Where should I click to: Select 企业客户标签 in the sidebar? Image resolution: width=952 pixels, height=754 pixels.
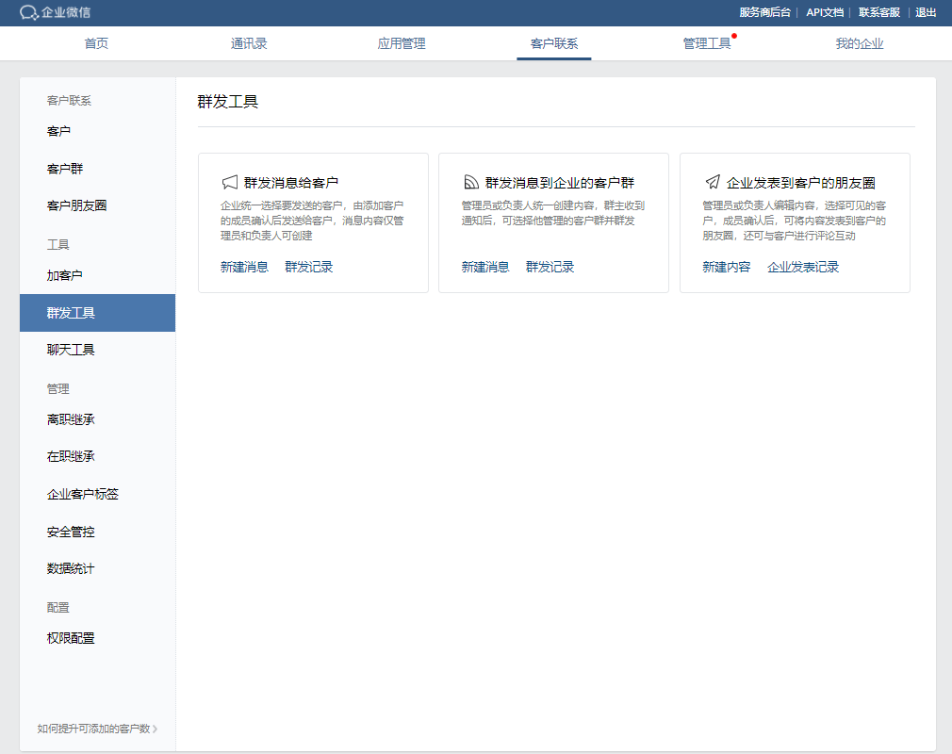click(x=83, y=494)
